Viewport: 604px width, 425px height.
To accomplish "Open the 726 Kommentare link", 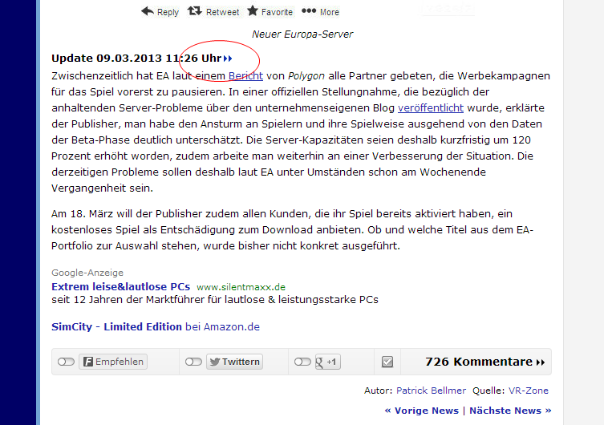I will pyautogui.click(x=485, y=362).
